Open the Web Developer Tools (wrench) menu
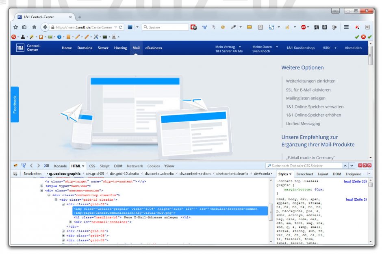The width and height of the screenshot is (382, 254). click(x=96, y=37)
